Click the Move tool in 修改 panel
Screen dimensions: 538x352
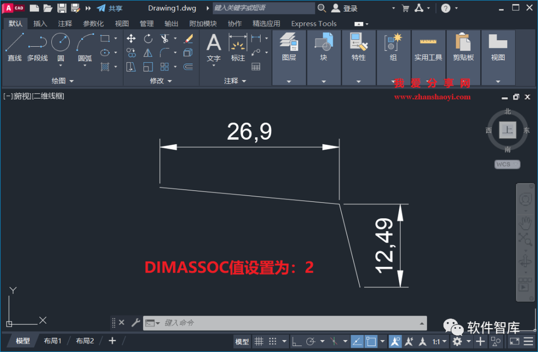tap(132, 38)
